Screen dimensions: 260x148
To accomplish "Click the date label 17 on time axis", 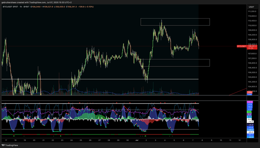I will [x=6, y=140].
